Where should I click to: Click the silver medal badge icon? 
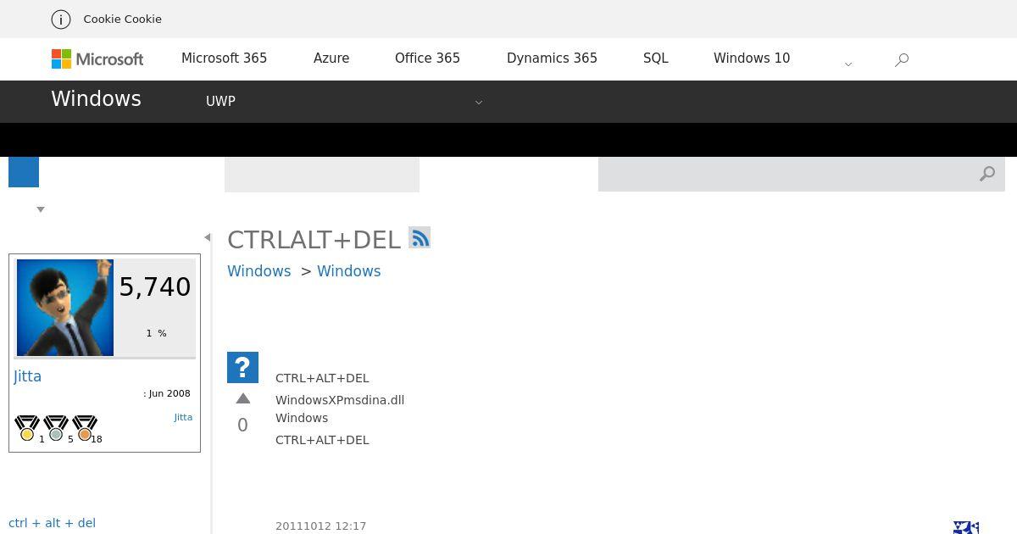(x=56, y=428)
